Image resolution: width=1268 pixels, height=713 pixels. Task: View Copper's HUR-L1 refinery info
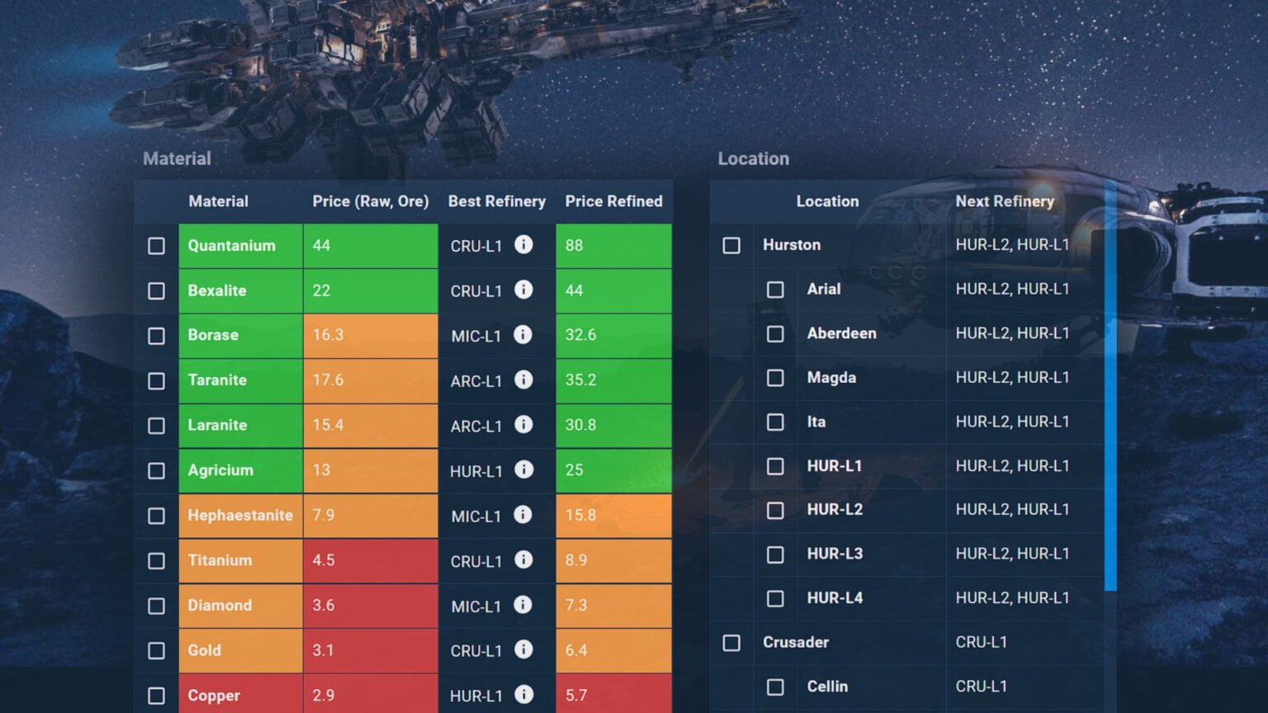point(524,696)
